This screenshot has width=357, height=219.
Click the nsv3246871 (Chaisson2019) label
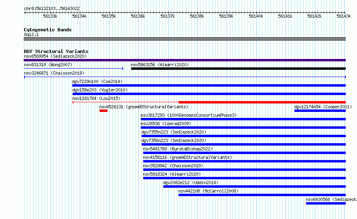point(54,73)
